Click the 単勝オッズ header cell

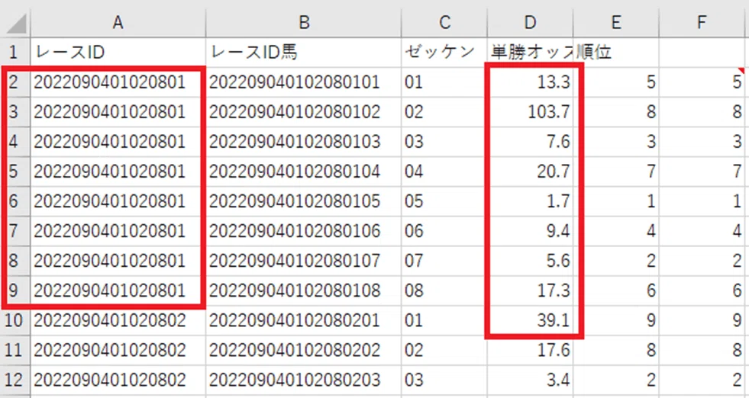530,52
